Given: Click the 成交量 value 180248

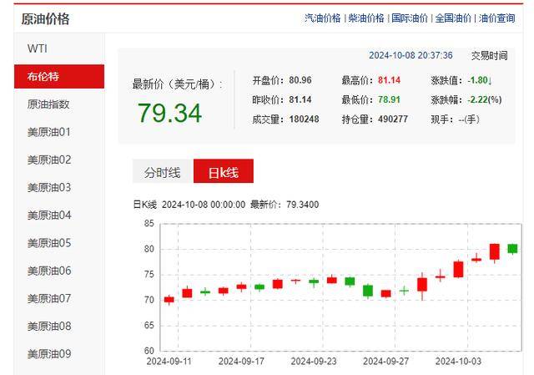Looking at the screenshot, I should pos(305,119).
